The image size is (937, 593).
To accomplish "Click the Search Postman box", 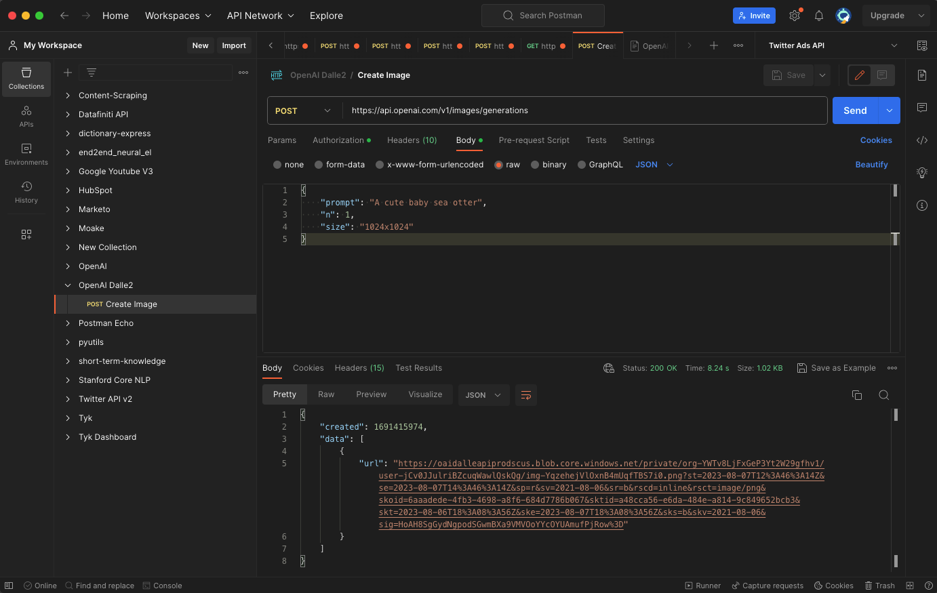I will pos(542,16).
